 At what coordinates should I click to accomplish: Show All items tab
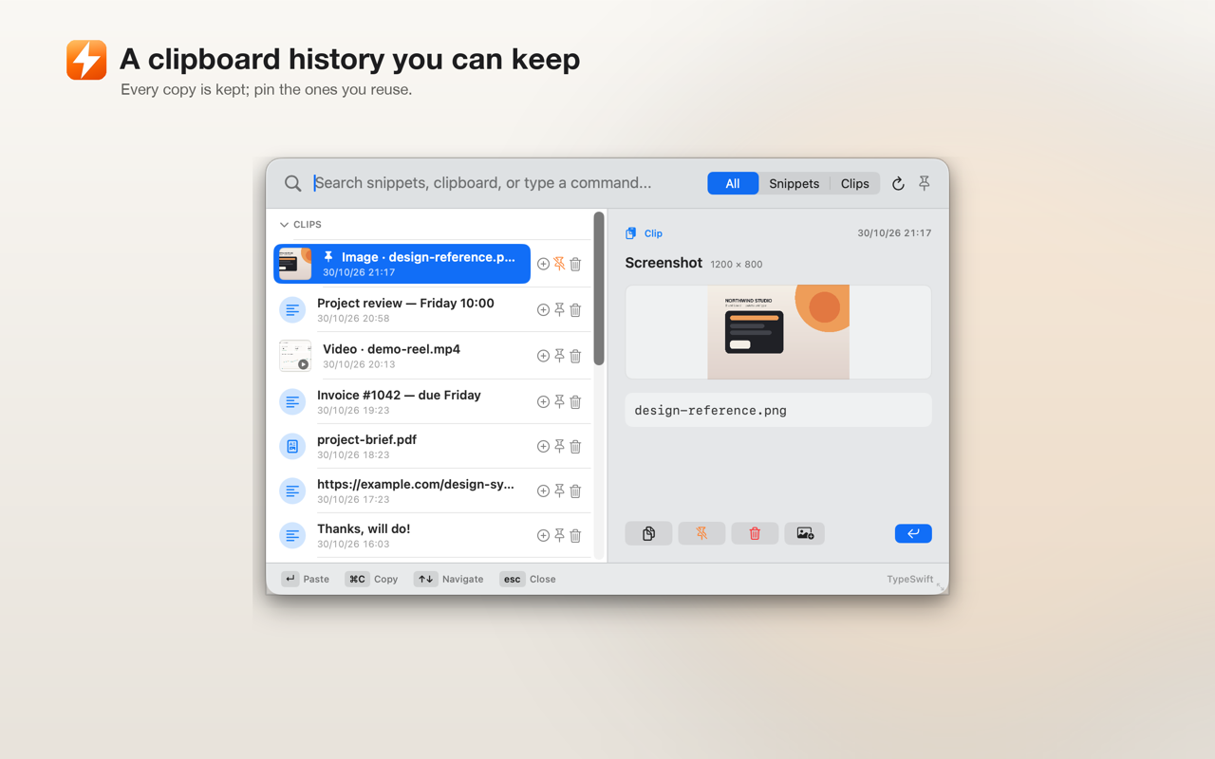point(733,183)
